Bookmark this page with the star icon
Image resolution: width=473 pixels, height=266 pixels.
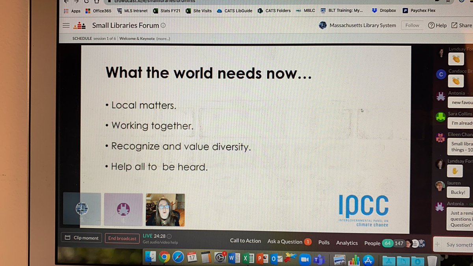click(447, 1)
